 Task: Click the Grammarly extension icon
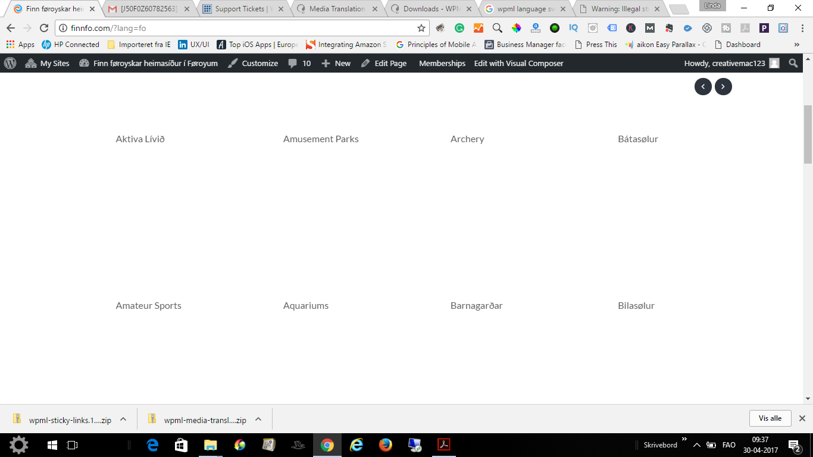[459, 27]
